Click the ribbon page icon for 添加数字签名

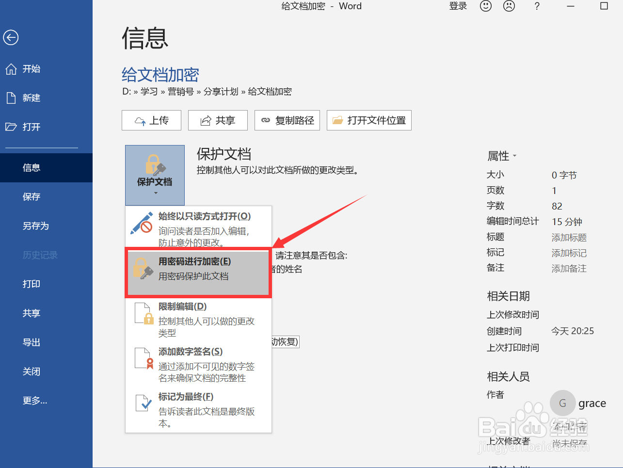coord(144,358)
